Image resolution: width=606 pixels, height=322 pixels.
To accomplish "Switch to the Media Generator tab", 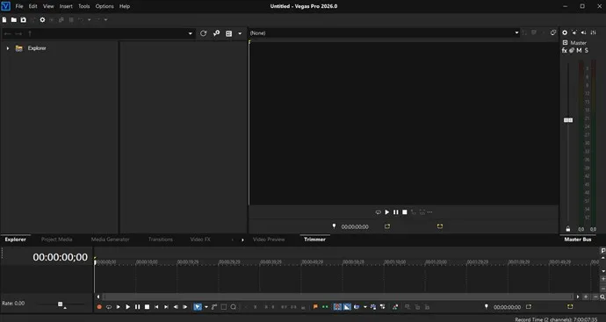I will pos(110,240).
